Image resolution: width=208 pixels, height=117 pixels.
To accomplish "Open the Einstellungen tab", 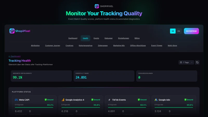I will pos(123,38).
